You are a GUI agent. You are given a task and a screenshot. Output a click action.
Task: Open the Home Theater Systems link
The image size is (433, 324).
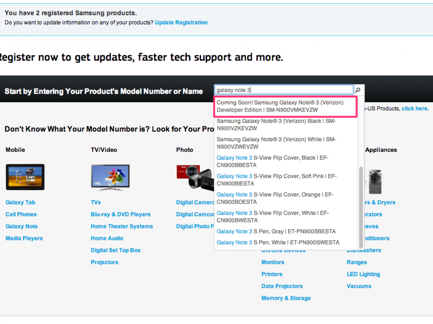pos(122,226)
